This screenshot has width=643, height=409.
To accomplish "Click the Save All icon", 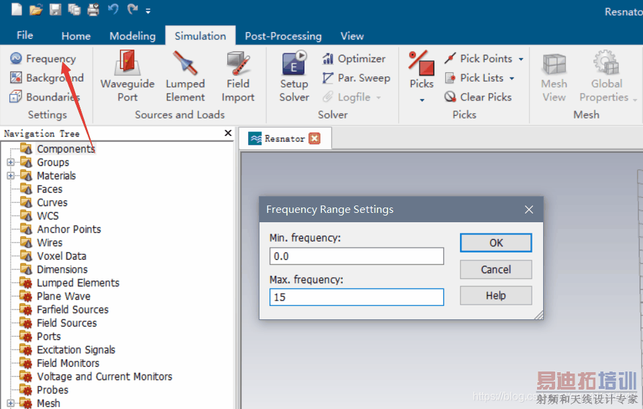I will [x=74, y=9].
